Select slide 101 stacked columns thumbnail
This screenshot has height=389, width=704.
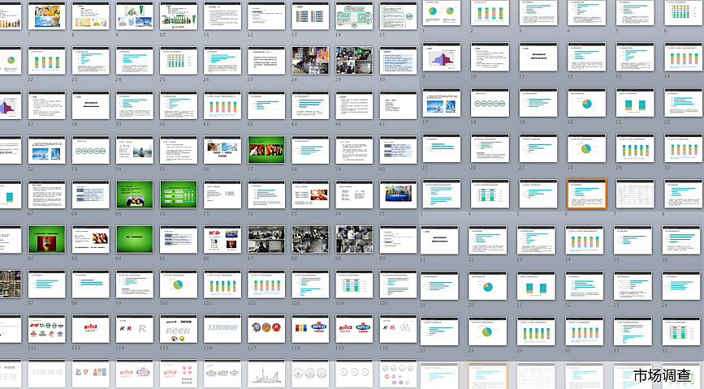pos(222,284)
